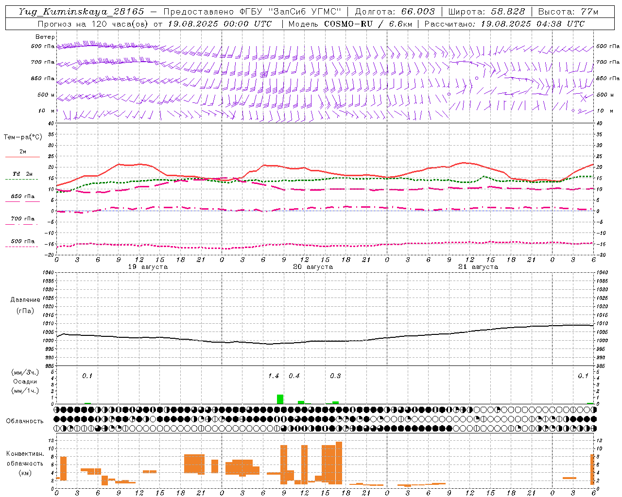
Task: Click the (гПа) unit under Давление
Action: (25, 311)
